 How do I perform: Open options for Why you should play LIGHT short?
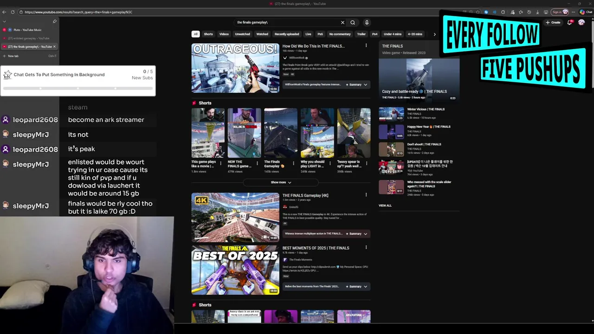(330, 164)
